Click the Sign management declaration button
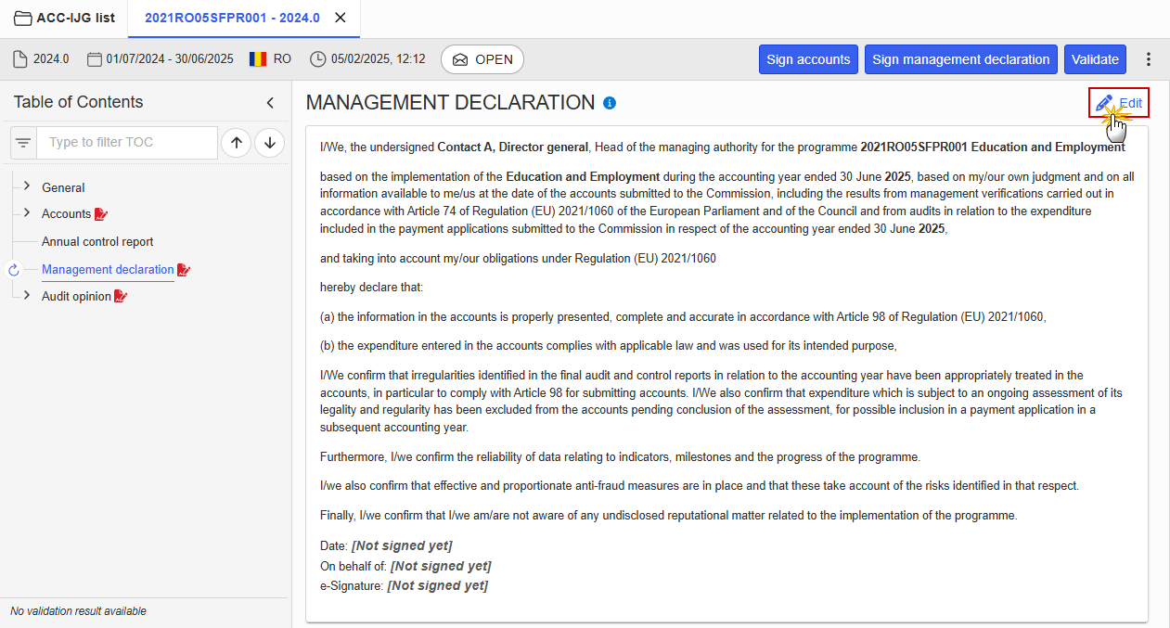 pyautogui.click(x=961, y=59)
